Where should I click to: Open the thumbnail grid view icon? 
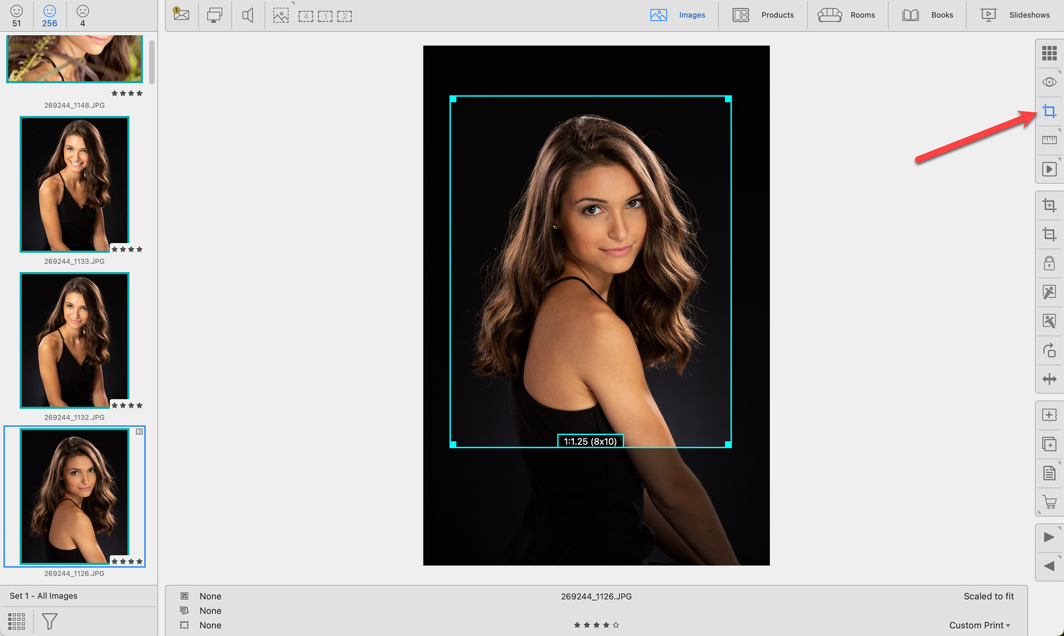pyautogui.click(x=1048, y=53)
